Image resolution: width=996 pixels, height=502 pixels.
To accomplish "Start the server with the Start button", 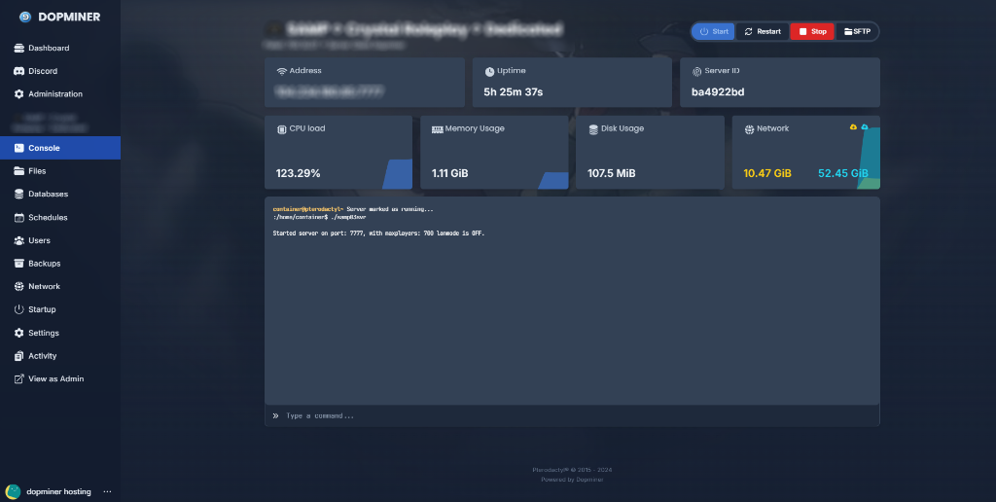I will click(x=713, y=32).
